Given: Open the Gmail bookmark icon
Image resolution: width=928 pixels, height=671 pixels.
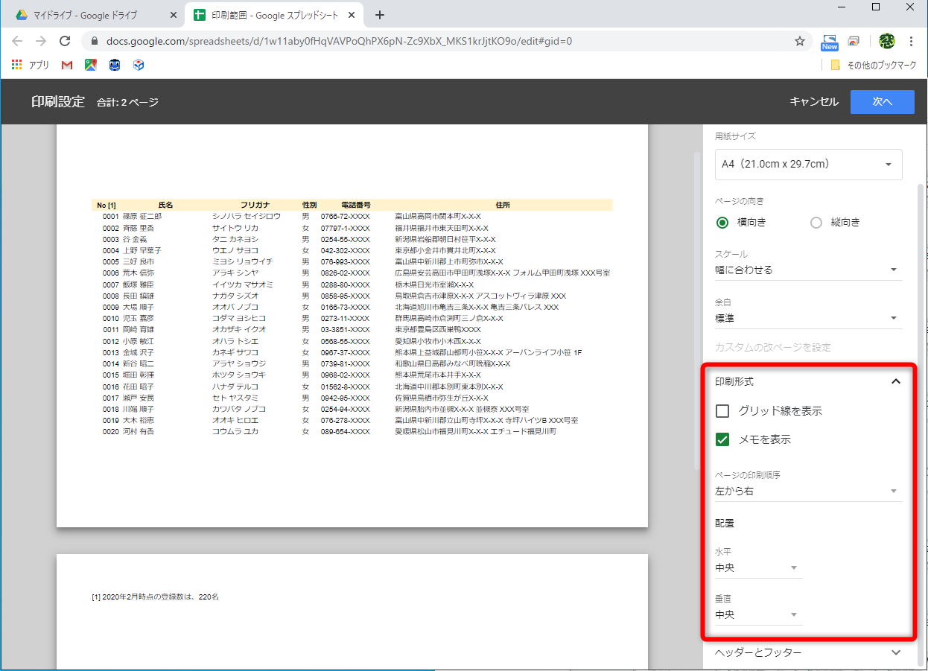Looking at the screenshot, I should [67, 65].
